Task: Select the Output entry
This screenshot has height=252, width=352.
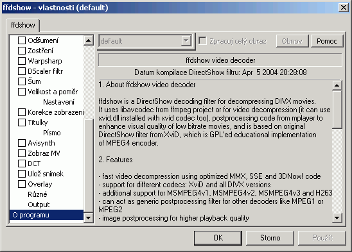Action: click(x=39, y=205)
